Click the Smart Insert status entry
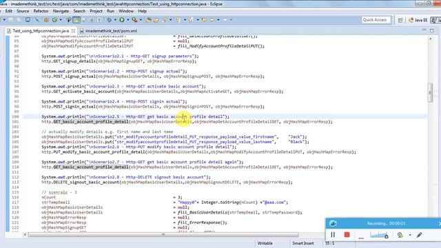 [x=303, y=243]
